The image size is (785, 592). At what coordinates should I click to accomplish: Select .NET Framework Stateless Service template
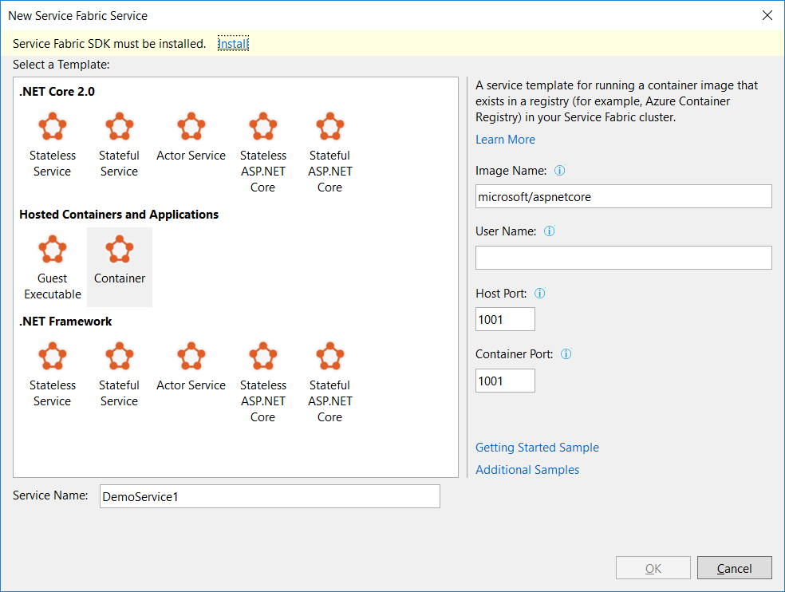[53, 373]
